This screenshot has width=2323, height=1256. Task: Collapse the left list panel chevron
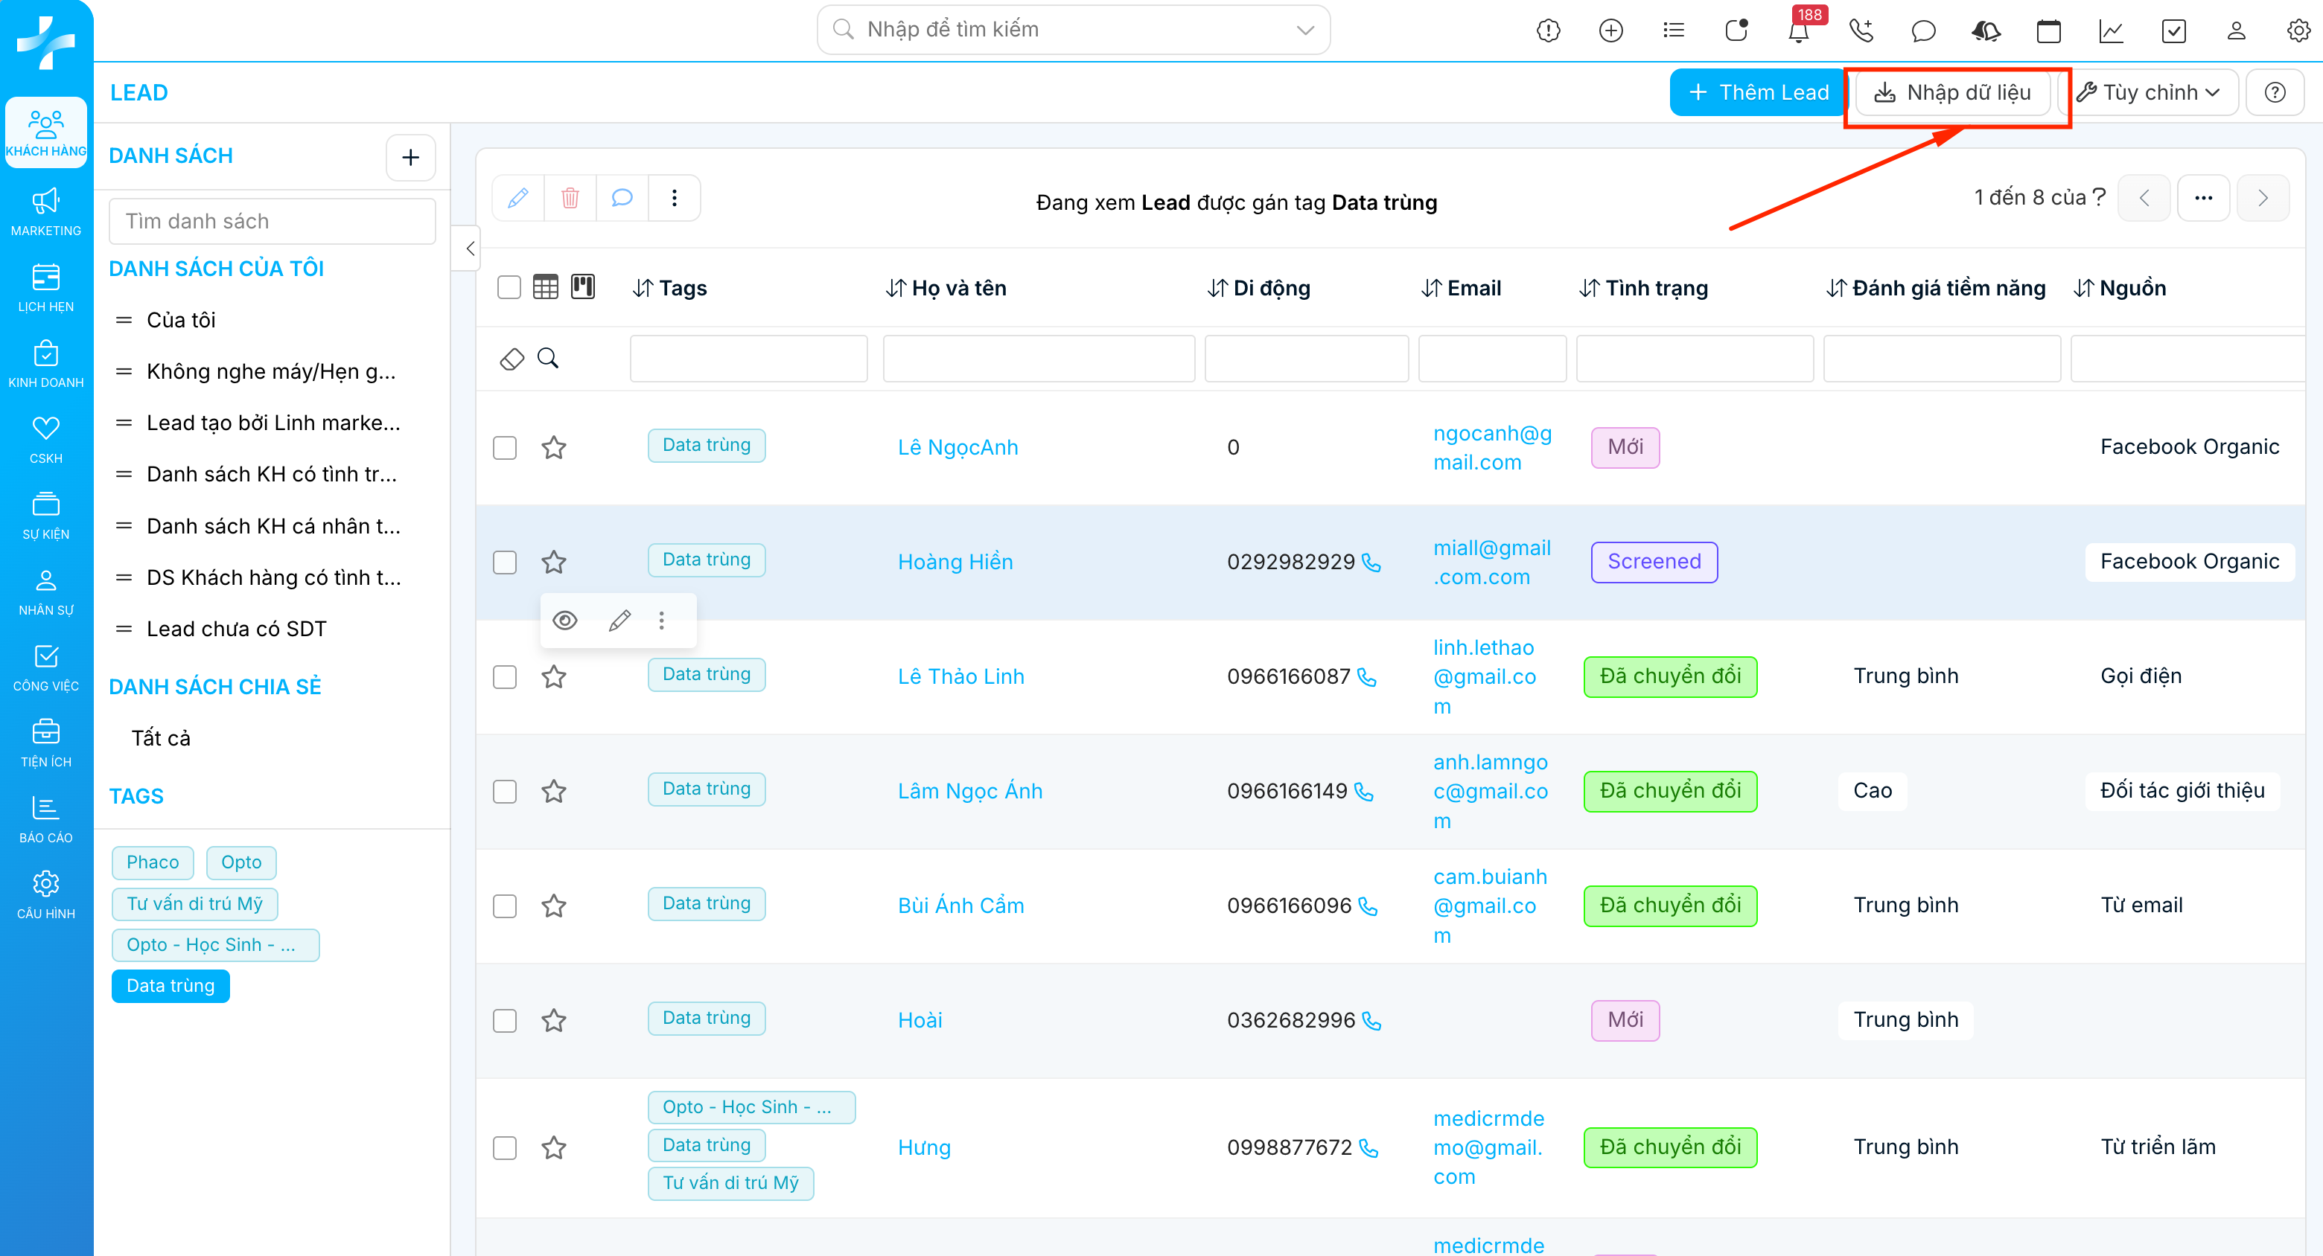pos(470,249)
